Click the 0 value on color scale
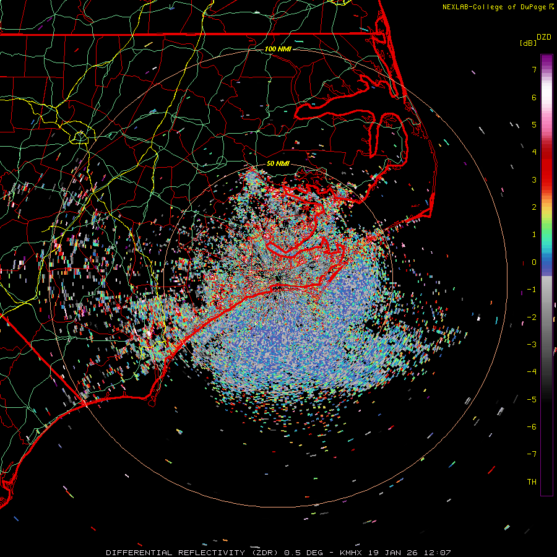The width and height of the screenshot is (557, 557). click(x=534, y=262)
